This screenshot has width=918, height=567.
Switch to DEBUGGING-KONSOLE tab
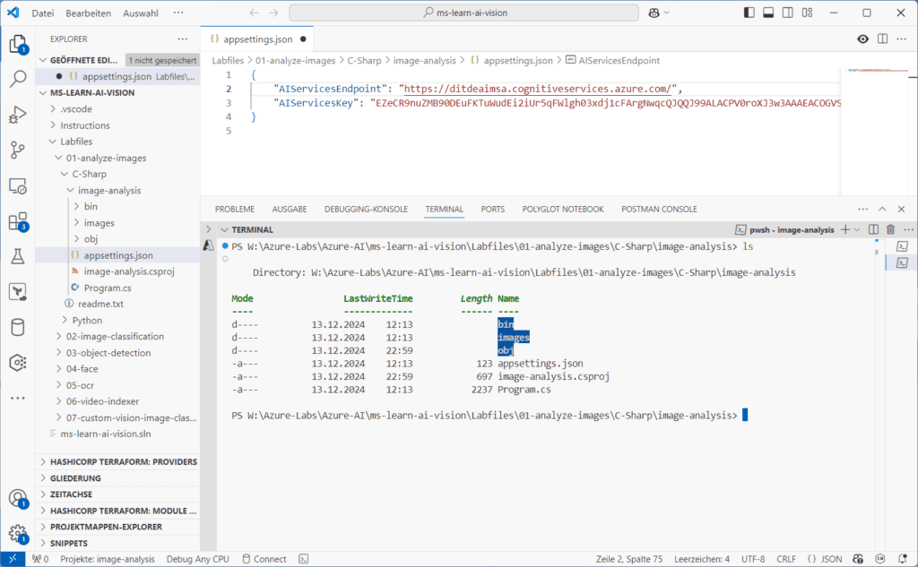(366, 209)
